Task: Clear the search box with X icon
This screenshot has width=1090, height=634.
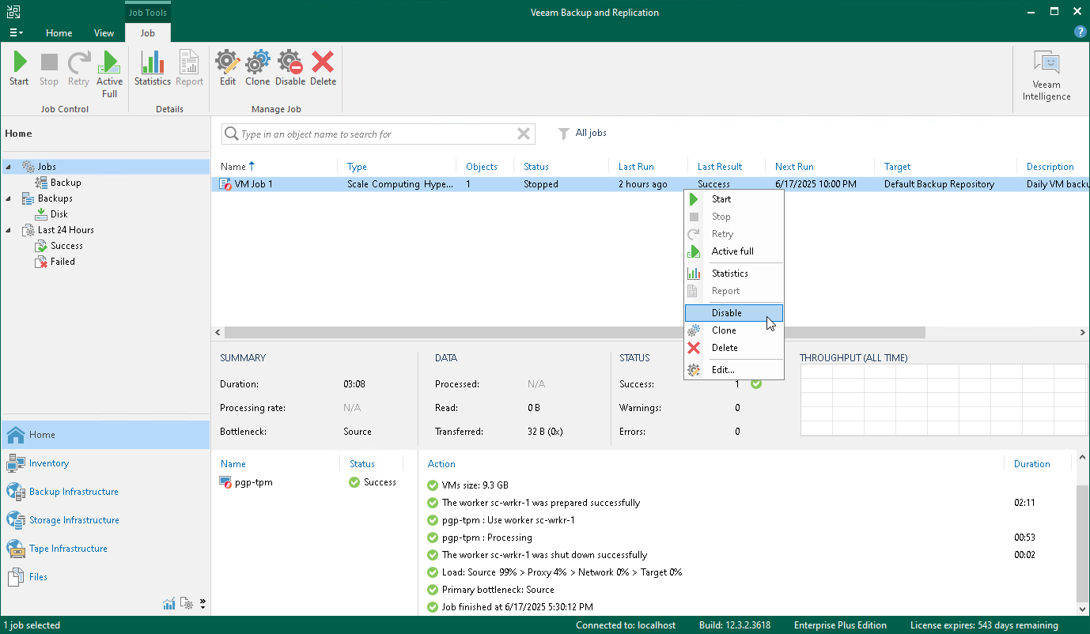Action: [523, 134]
